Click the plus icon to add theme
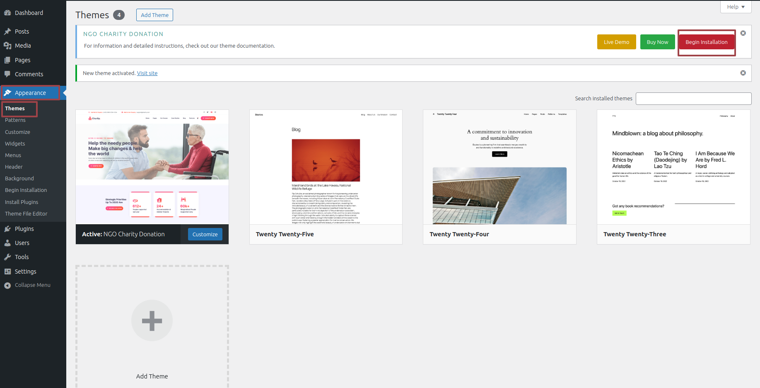The width and height of the screenshot is (760, 388). point(152,320)
